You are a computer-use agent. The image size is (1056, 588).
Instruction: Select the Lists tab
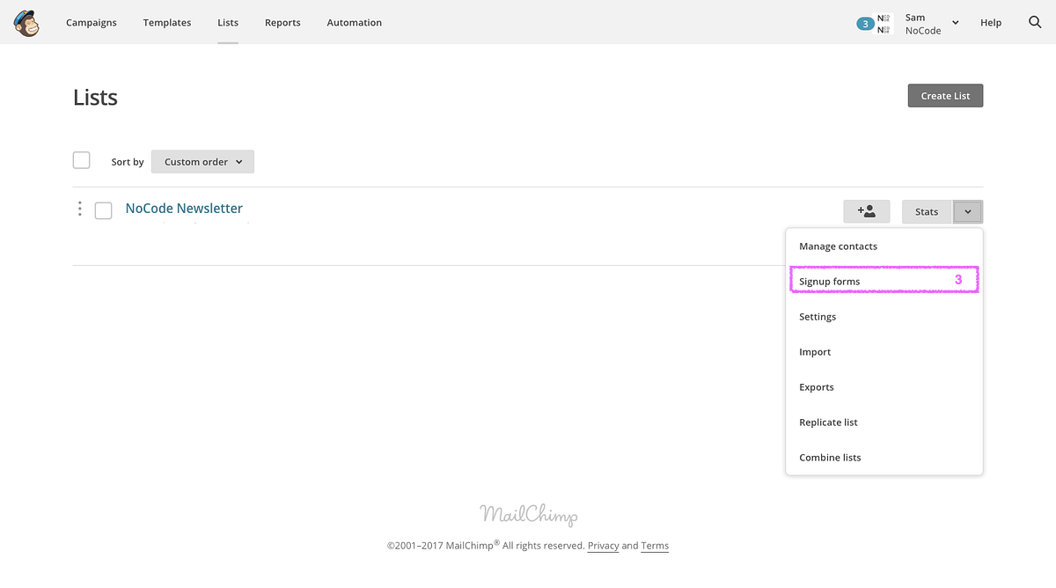click(x=228, y=23)
